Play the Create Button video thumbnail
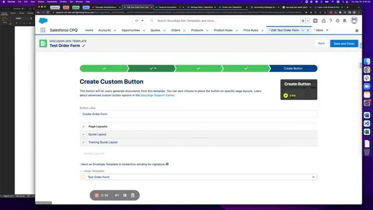This screenshot has height=210, width=373. coord(298,89)
